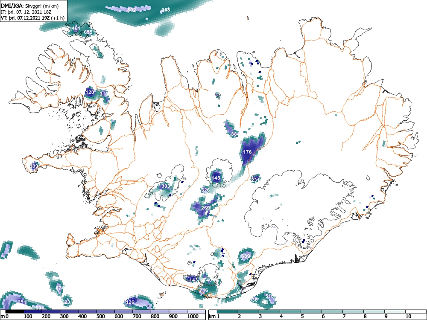Click the visibility value 384
Image resolution: width=427 pixels, height=320 pixels.
click(235, 134)
